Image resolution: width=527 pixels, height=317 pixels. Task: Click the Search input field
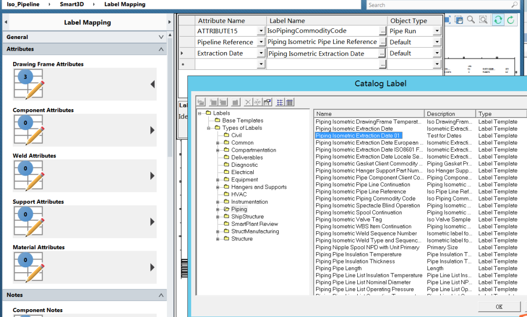[x=439, y=5]
